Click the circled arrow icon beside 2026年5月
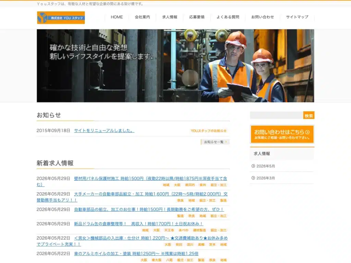 click(253, 166)
